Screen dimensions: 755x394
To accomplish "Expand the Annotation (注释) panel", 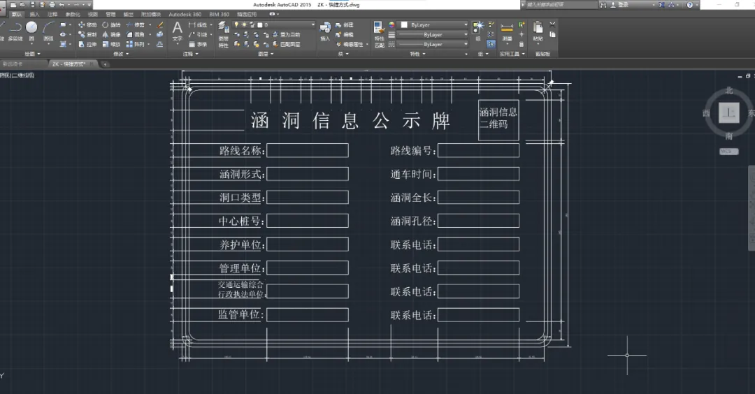I will [191, 54].
